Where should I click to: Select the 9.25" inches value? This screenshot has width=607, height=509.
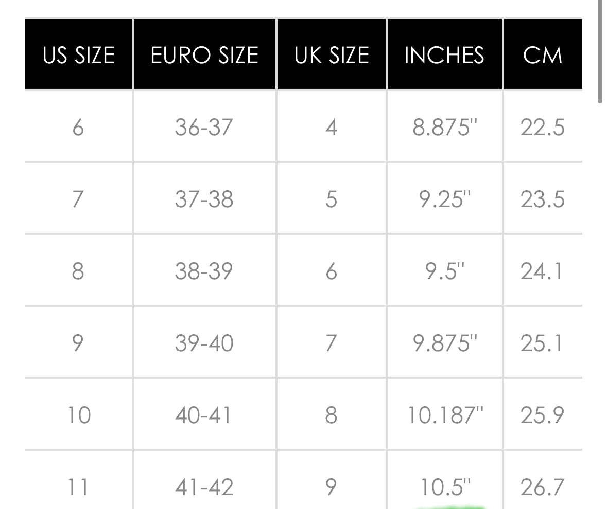point(445,199)
